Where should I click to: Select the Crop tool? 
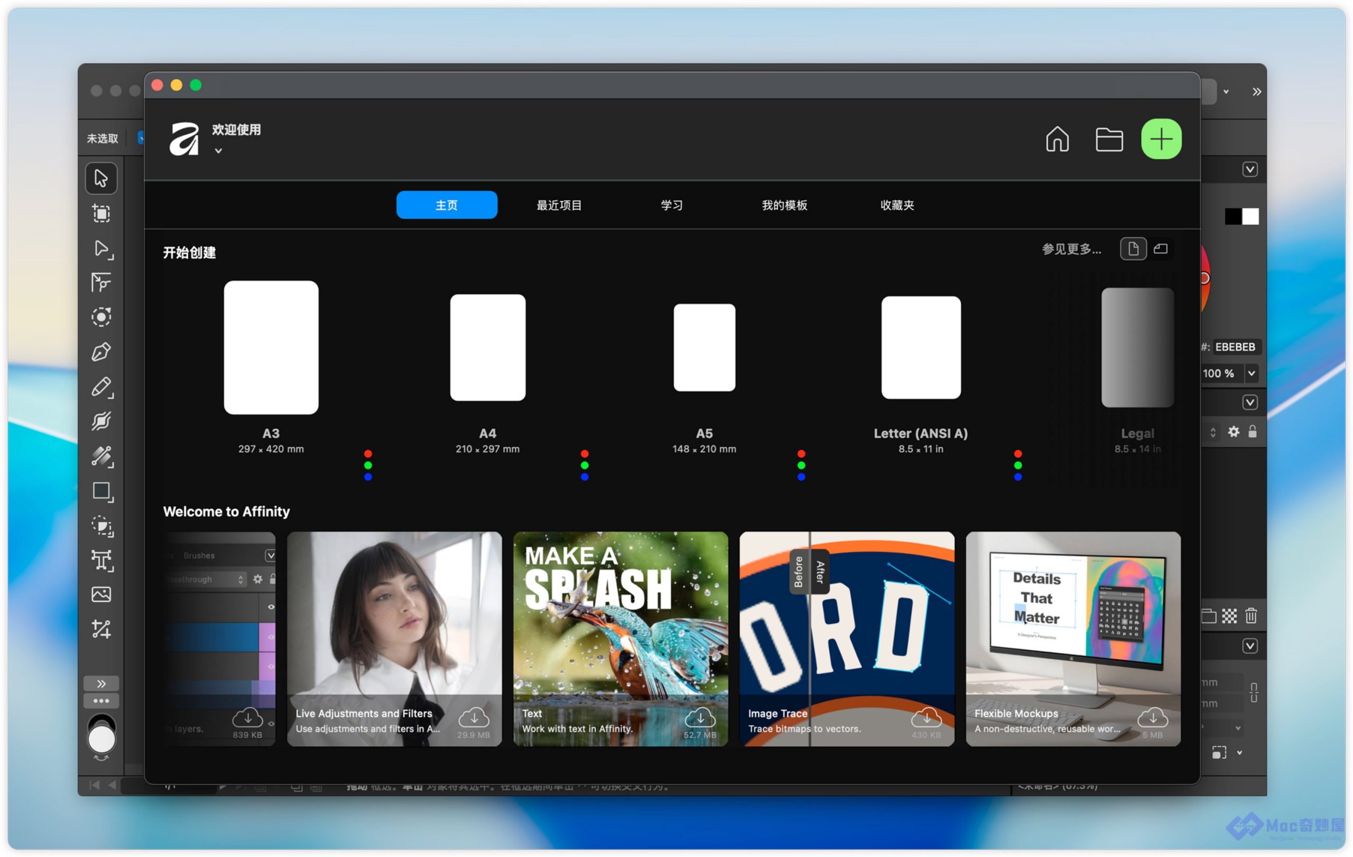(101, 630)
